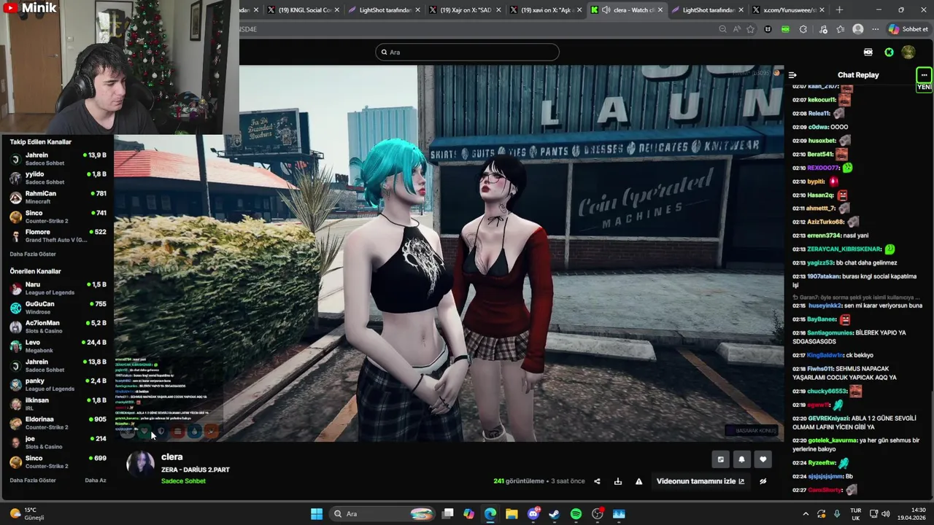Screen dimensions: 934x525
Task: Open Naru's League of Legends channel
Action: (58, 288)
